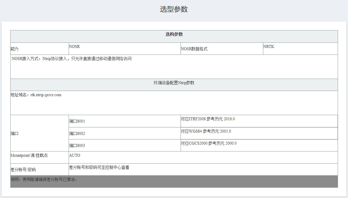
Task: Select the NRTK data format value
Action: (x=268, y=46)
